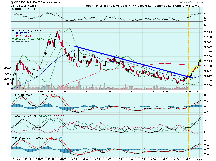Click the Open 766.05 value

point(94,6)
